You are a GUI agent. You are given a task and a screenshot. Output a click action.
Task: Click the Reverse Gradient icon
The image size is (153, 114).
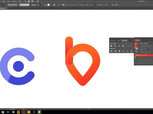136,51
